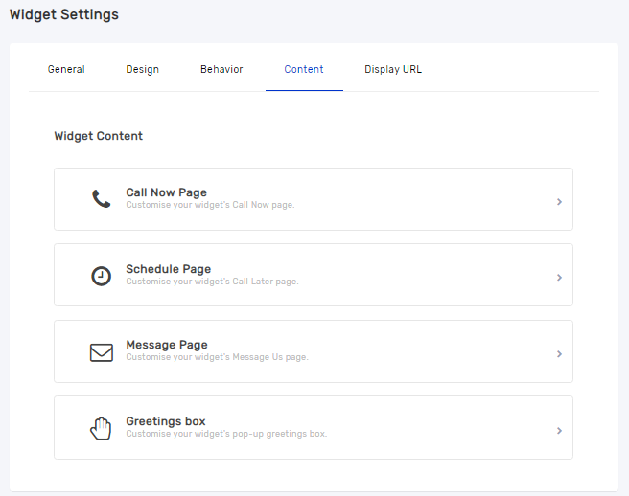Expand the Message Page chevron arrow
This screenshot has width=629, height=496.
[559, 354]
